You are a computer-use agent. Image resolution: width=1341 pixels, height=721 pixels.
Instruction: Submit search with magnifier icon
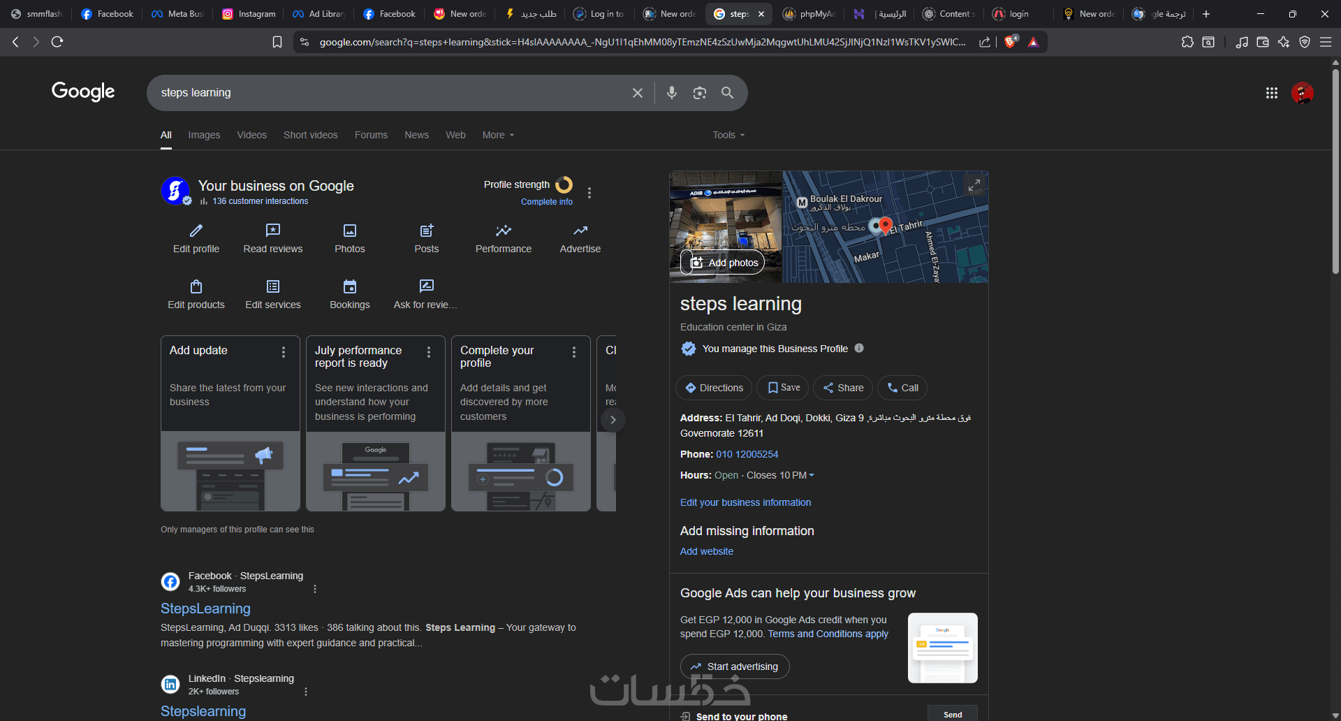[x=728, y=93]
